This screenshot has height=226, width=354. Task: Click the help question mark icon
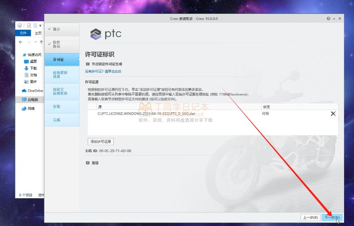point(328,18)
